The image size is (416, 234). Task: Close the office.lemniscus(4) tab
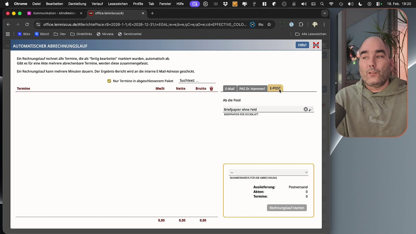[x=143, y=13]
